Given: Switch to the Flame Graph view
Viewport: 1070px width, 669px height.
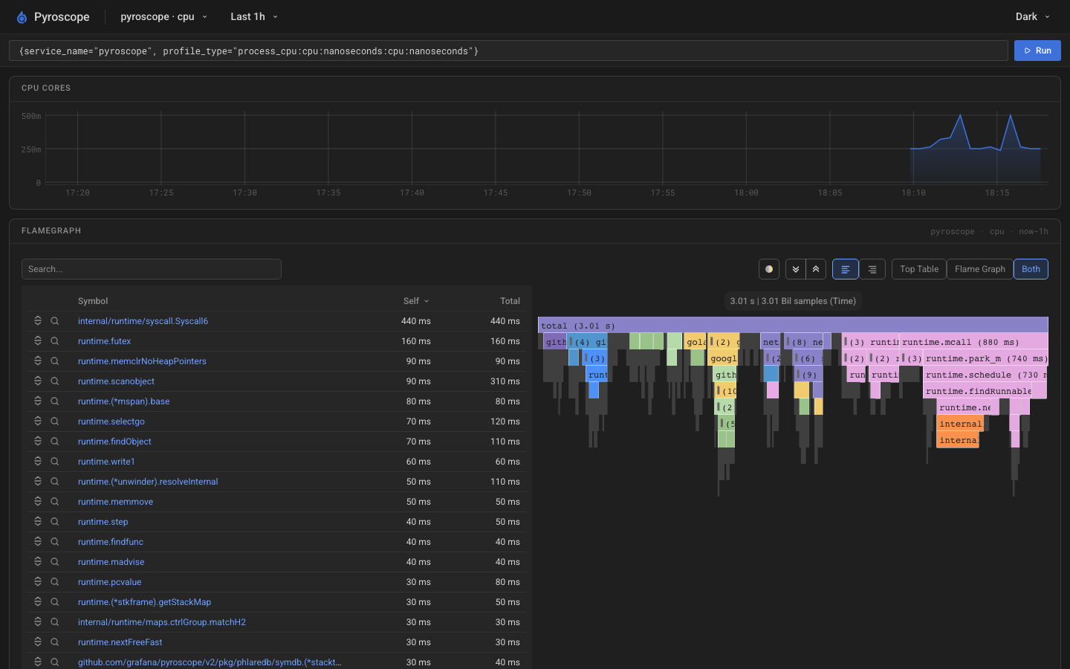Looking at the screenshot, I should pos(980,269).
